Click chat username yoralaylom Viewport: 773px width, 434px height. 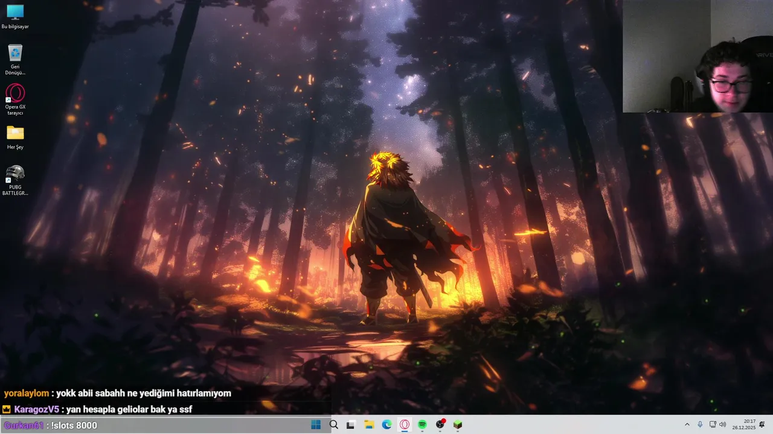point(27,394)
